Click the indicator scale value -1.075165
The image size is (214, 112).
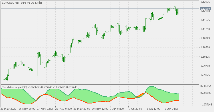pyautogui.click(x=206, y=105)
